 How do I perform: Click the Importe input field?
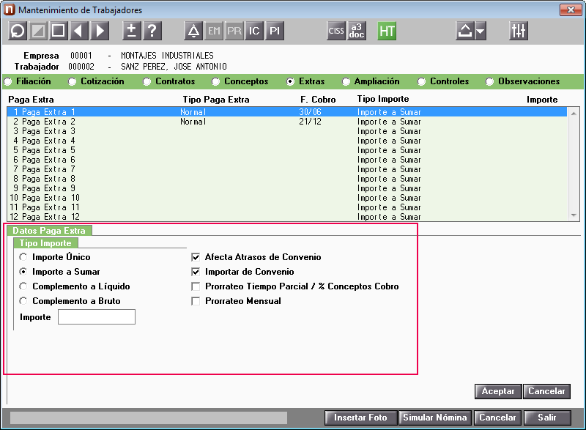(97, 316)
